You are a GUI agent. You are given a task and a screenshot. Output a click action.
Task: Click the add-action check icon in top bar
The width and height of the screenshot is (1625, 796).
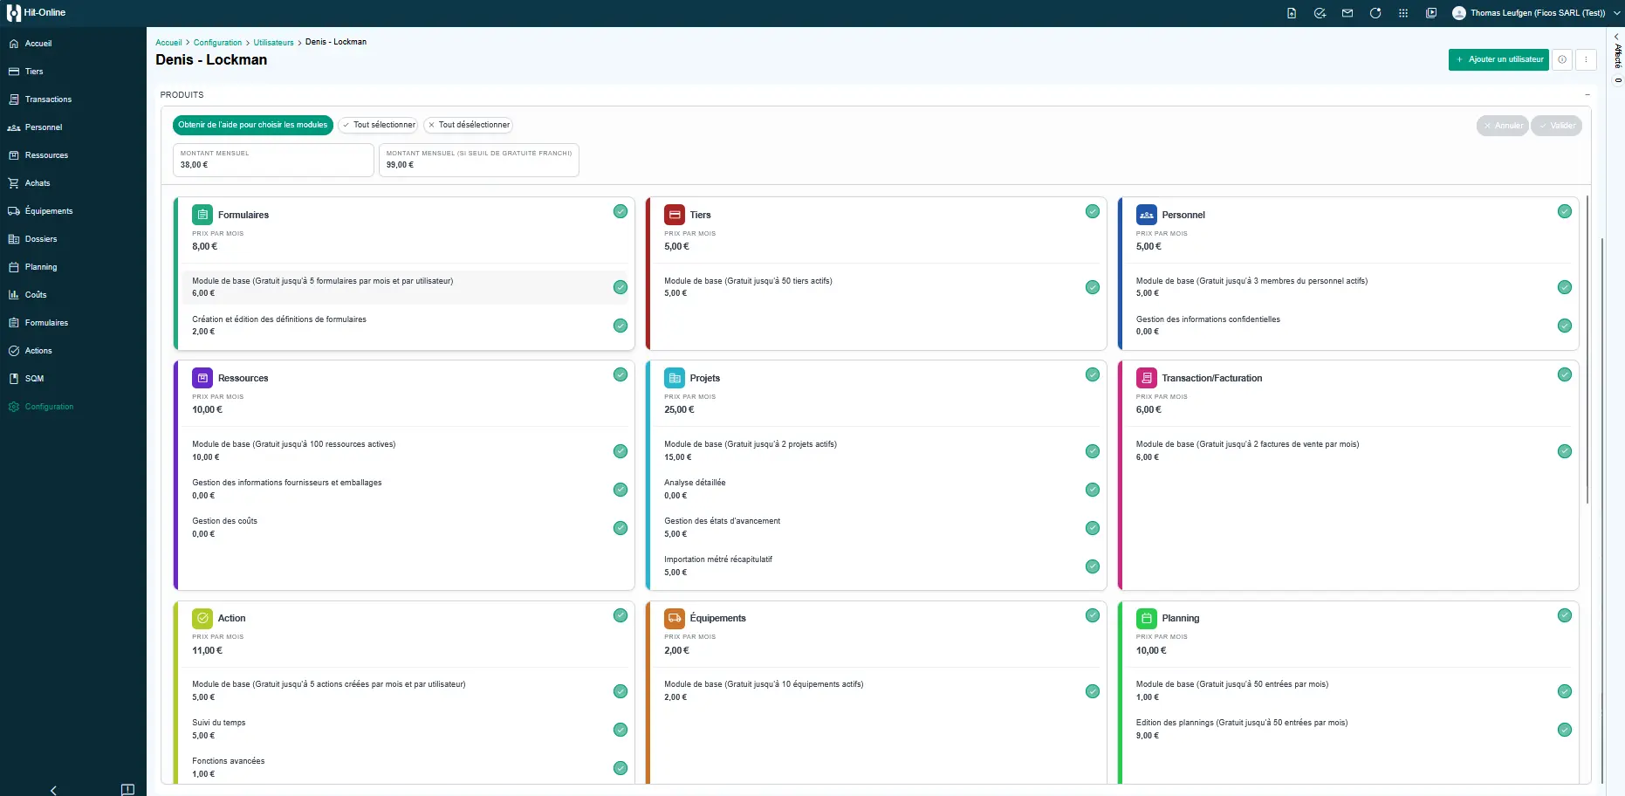click(1320, 13)
